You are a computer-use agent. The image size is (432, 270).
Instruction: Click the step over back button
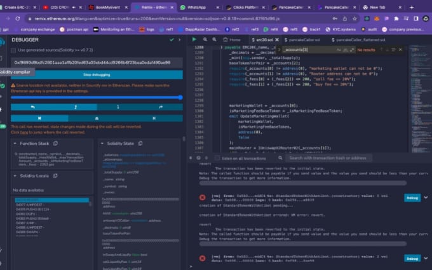[x=32, y=107]
